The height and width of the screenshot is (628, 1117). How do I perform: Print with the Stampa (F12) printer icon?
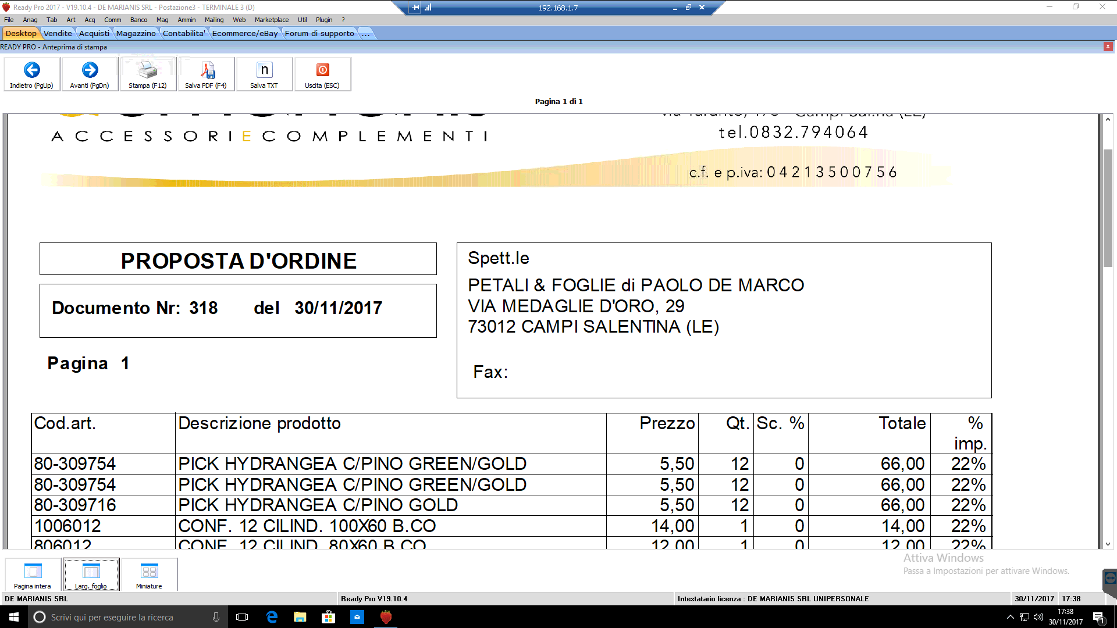coord(148,70)
